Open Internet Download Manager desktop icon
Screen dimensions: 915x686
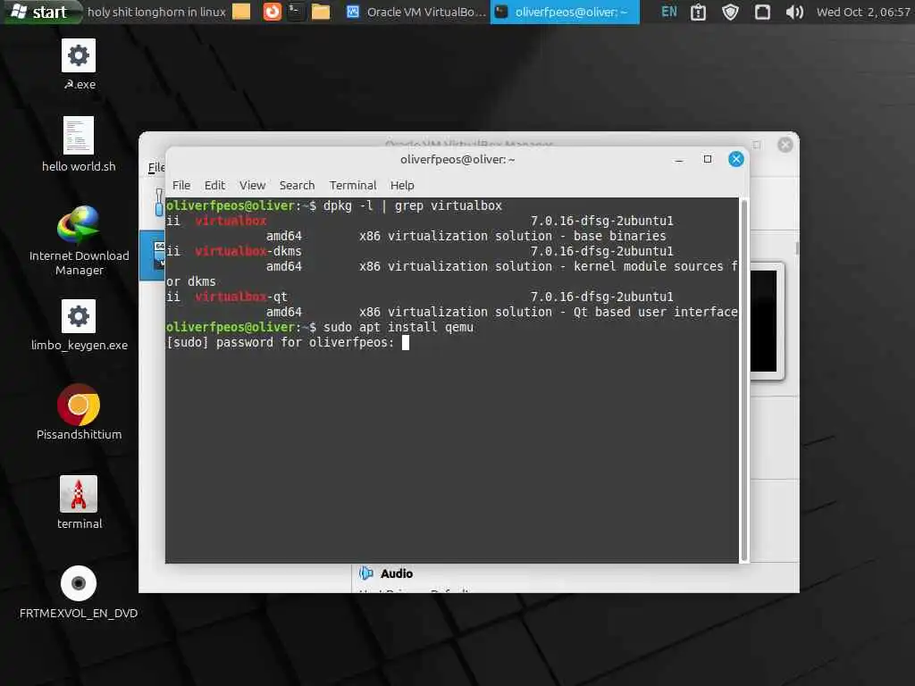click(79, 241)
